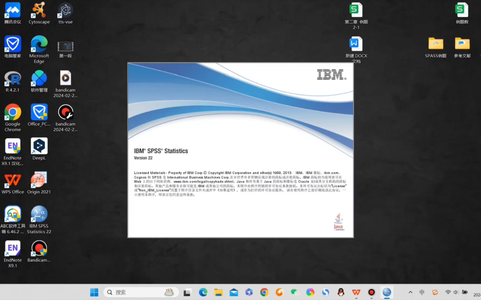Select the Google Chrome desktop shortcut
Image resolution: width=481 pixels, height=300 pixels.
13,118
